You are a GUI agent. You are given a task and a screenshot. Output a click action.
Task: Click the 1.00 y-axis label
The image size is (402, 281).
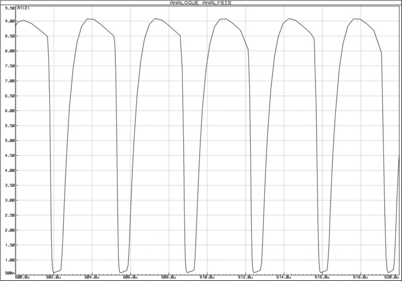tap(10, 260)
